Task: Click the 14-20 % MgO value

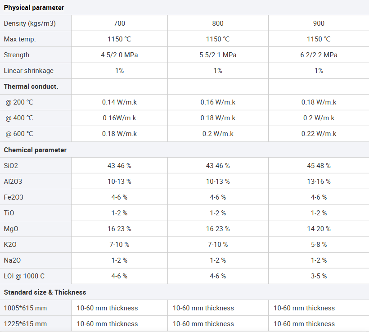Action: pyautogui.click(x=319, y=229)
